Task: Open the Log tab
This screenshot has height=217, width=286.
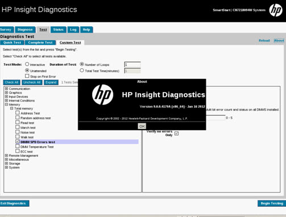Action: point(73,30)
